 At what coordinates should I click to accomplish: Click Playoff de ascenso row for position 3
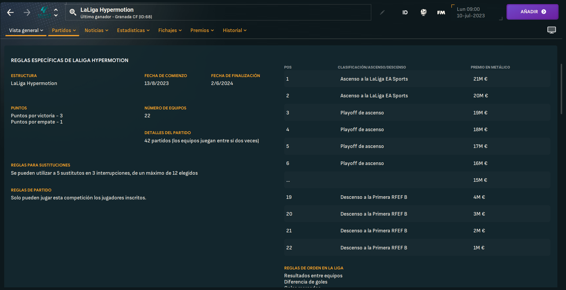click(417, 113)
